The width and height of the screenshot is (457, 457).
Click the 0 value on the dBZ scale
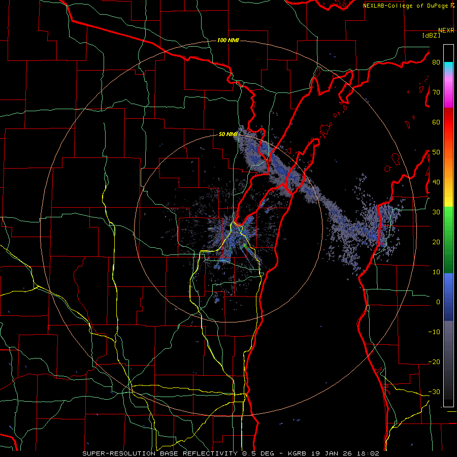[438, 302]
